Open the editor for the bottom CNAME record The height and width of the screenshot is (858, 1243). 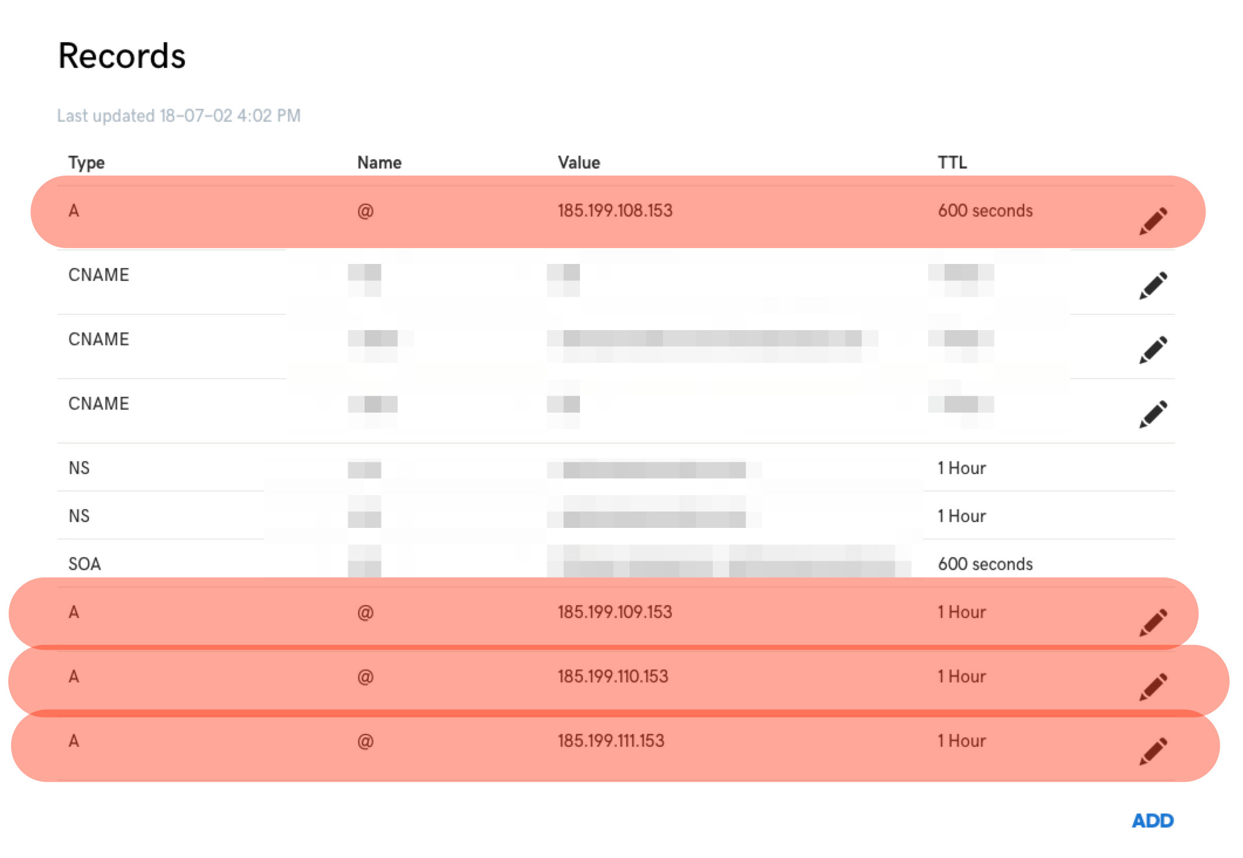pyautogui.click(x=1153, y=414)
